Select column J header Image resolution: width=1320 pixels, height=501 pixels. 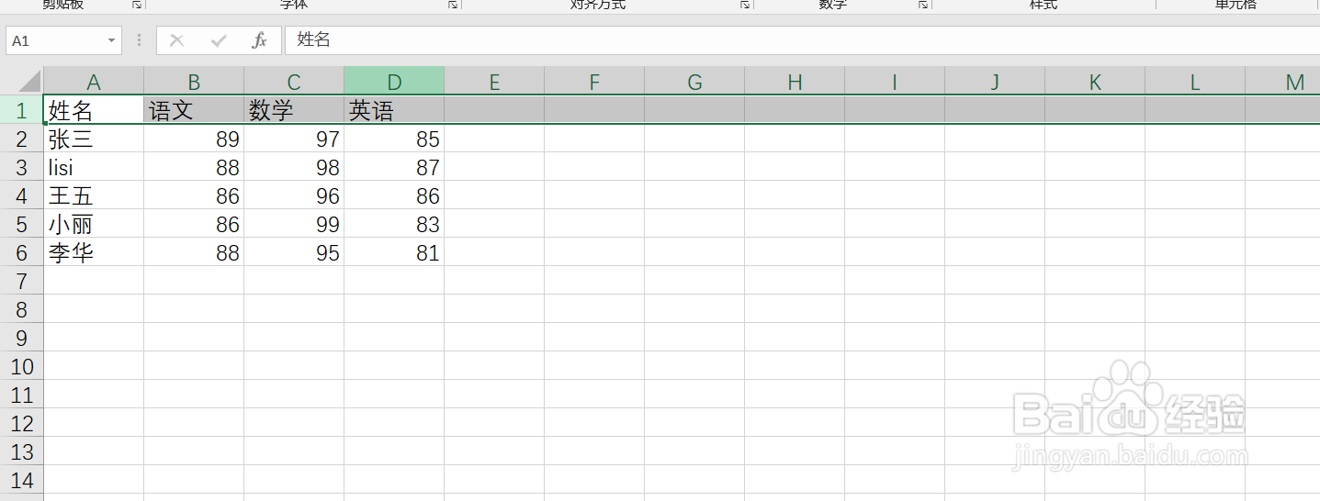[995, 82]
